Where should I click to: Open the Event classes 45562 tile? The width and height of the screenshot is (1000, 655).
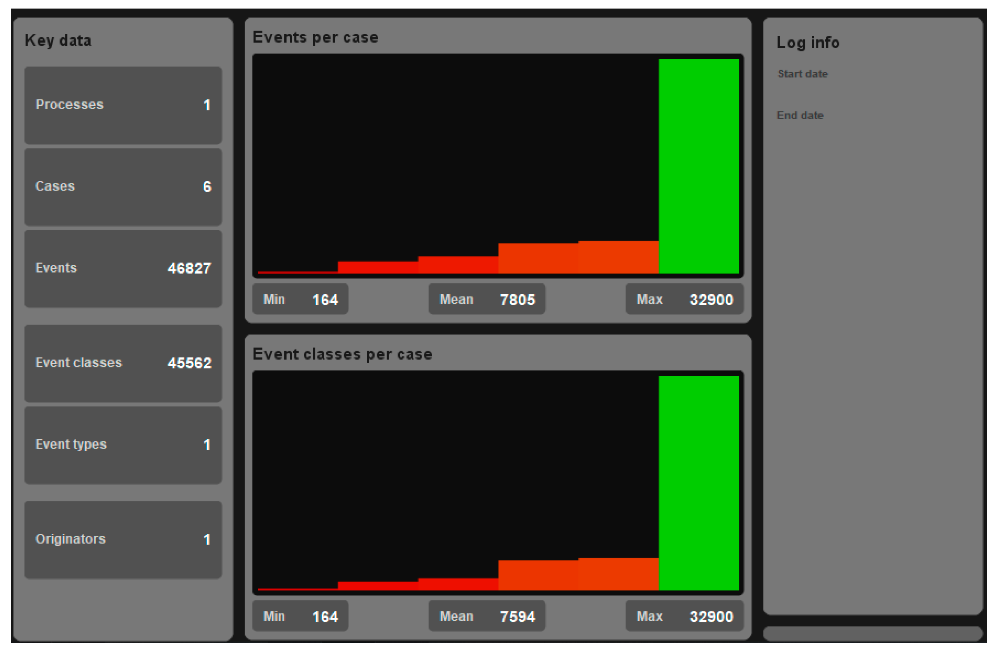123,363
